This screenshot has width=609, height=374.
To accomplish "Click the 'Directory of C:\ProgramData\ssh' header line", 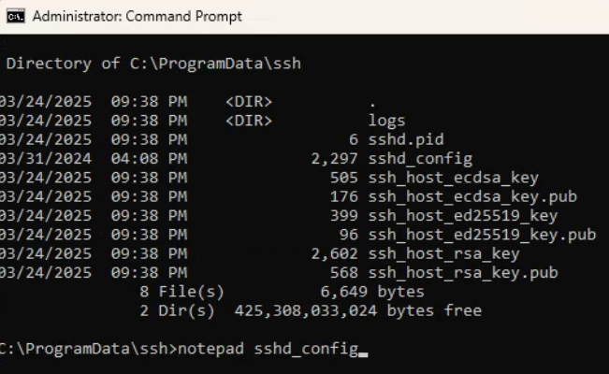I will coord(154,64).
